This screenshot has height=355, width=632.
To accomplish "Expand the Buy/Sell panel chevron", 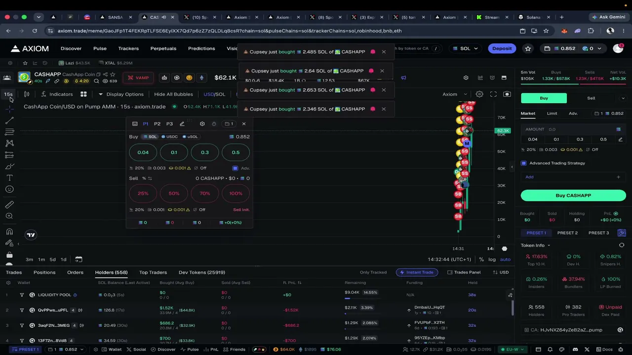I will [x=623, y=98].
